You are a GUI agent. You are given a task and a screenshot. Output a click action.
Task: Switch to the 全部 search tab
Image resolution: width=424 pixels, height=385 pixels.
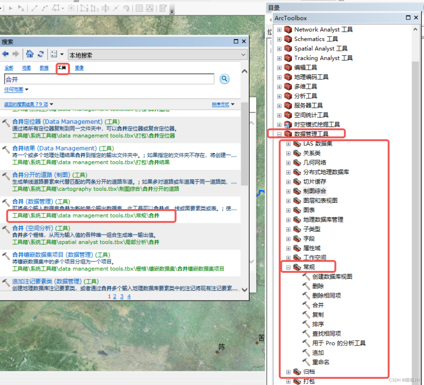[x=9, y=68]
